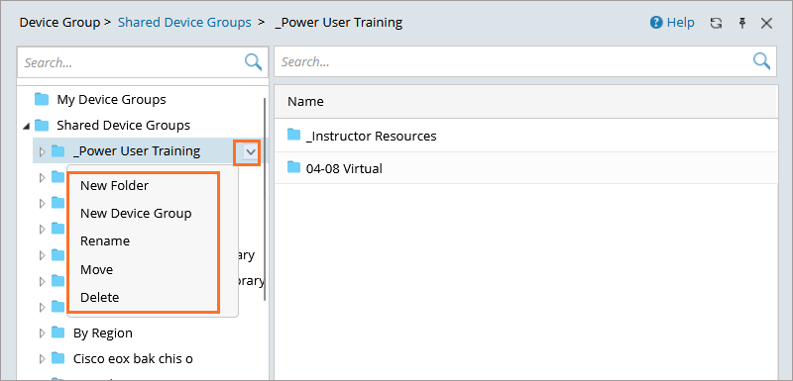
Task: Click the right search magnifier icon
Action: point(761,61)
